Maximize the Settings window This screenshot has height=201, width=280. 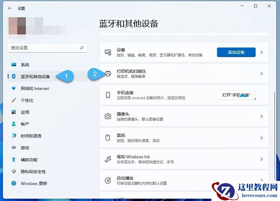point(256,6)
